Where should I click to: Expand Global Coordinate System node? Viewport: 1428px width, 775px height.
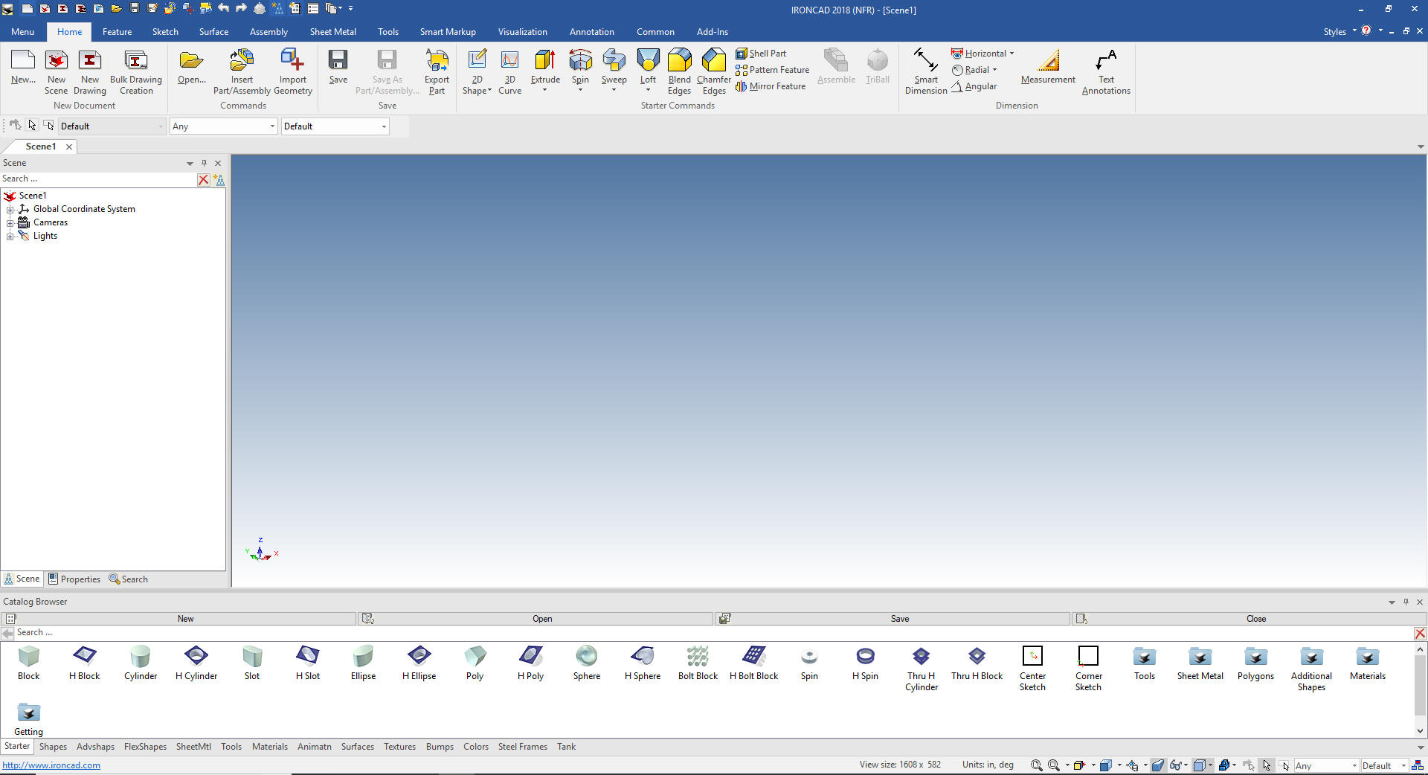coord(10,210)
